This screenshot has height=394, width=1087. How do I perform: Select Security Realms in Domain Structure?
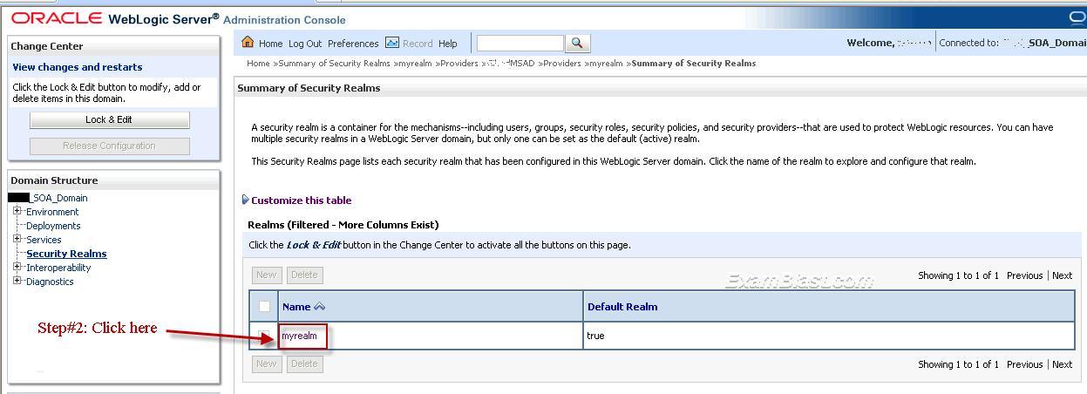(66, 254)
